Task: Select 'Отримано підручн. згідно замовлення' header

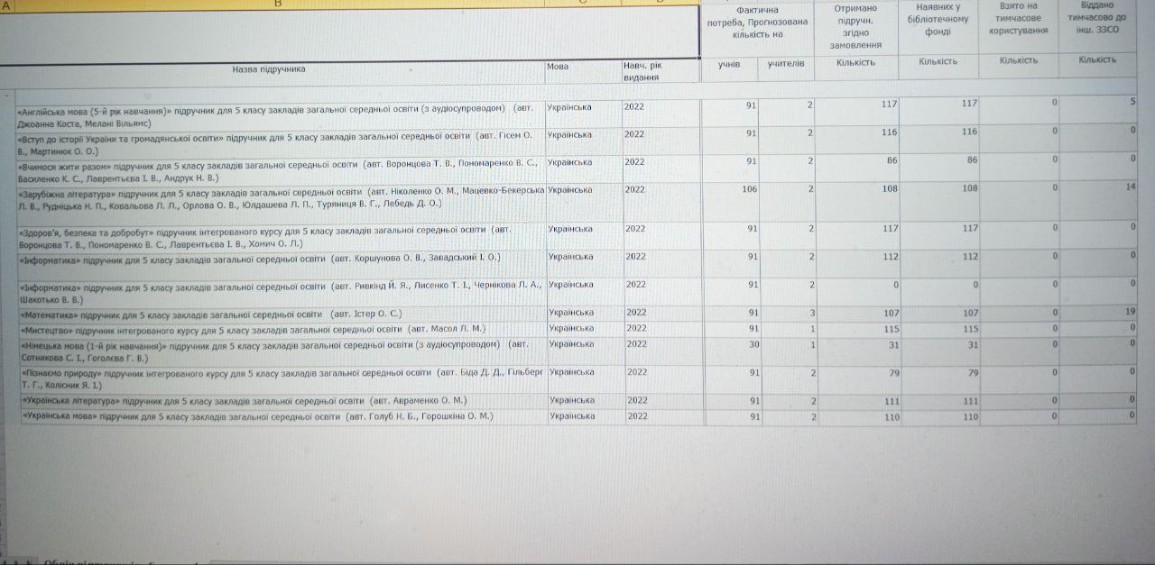Action: coord(855,26)
